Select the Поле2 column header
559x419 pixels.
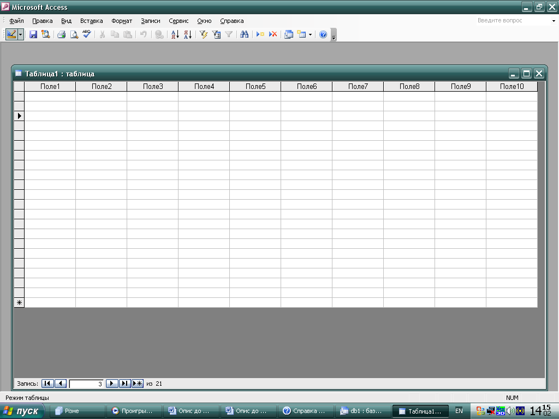pyautogui.click(x=101, y=87)
